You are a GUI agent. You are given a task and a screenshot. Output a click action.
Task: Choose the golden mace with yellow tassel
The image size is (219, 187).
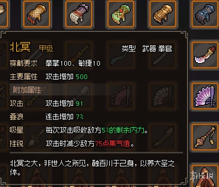[x=205, y=137]
